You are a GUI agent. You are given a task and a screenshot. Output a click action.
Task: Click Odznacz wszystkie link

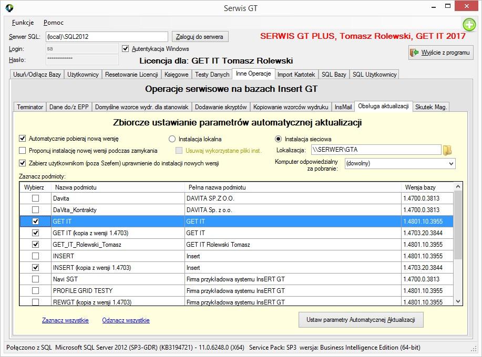tap(126, 320)
